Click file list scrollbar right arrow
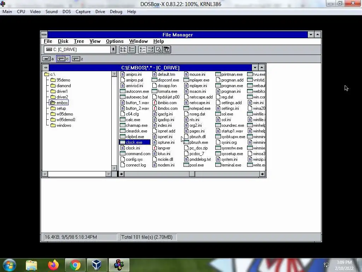Viewport: 362px width, 272px height. click(262, 174)
